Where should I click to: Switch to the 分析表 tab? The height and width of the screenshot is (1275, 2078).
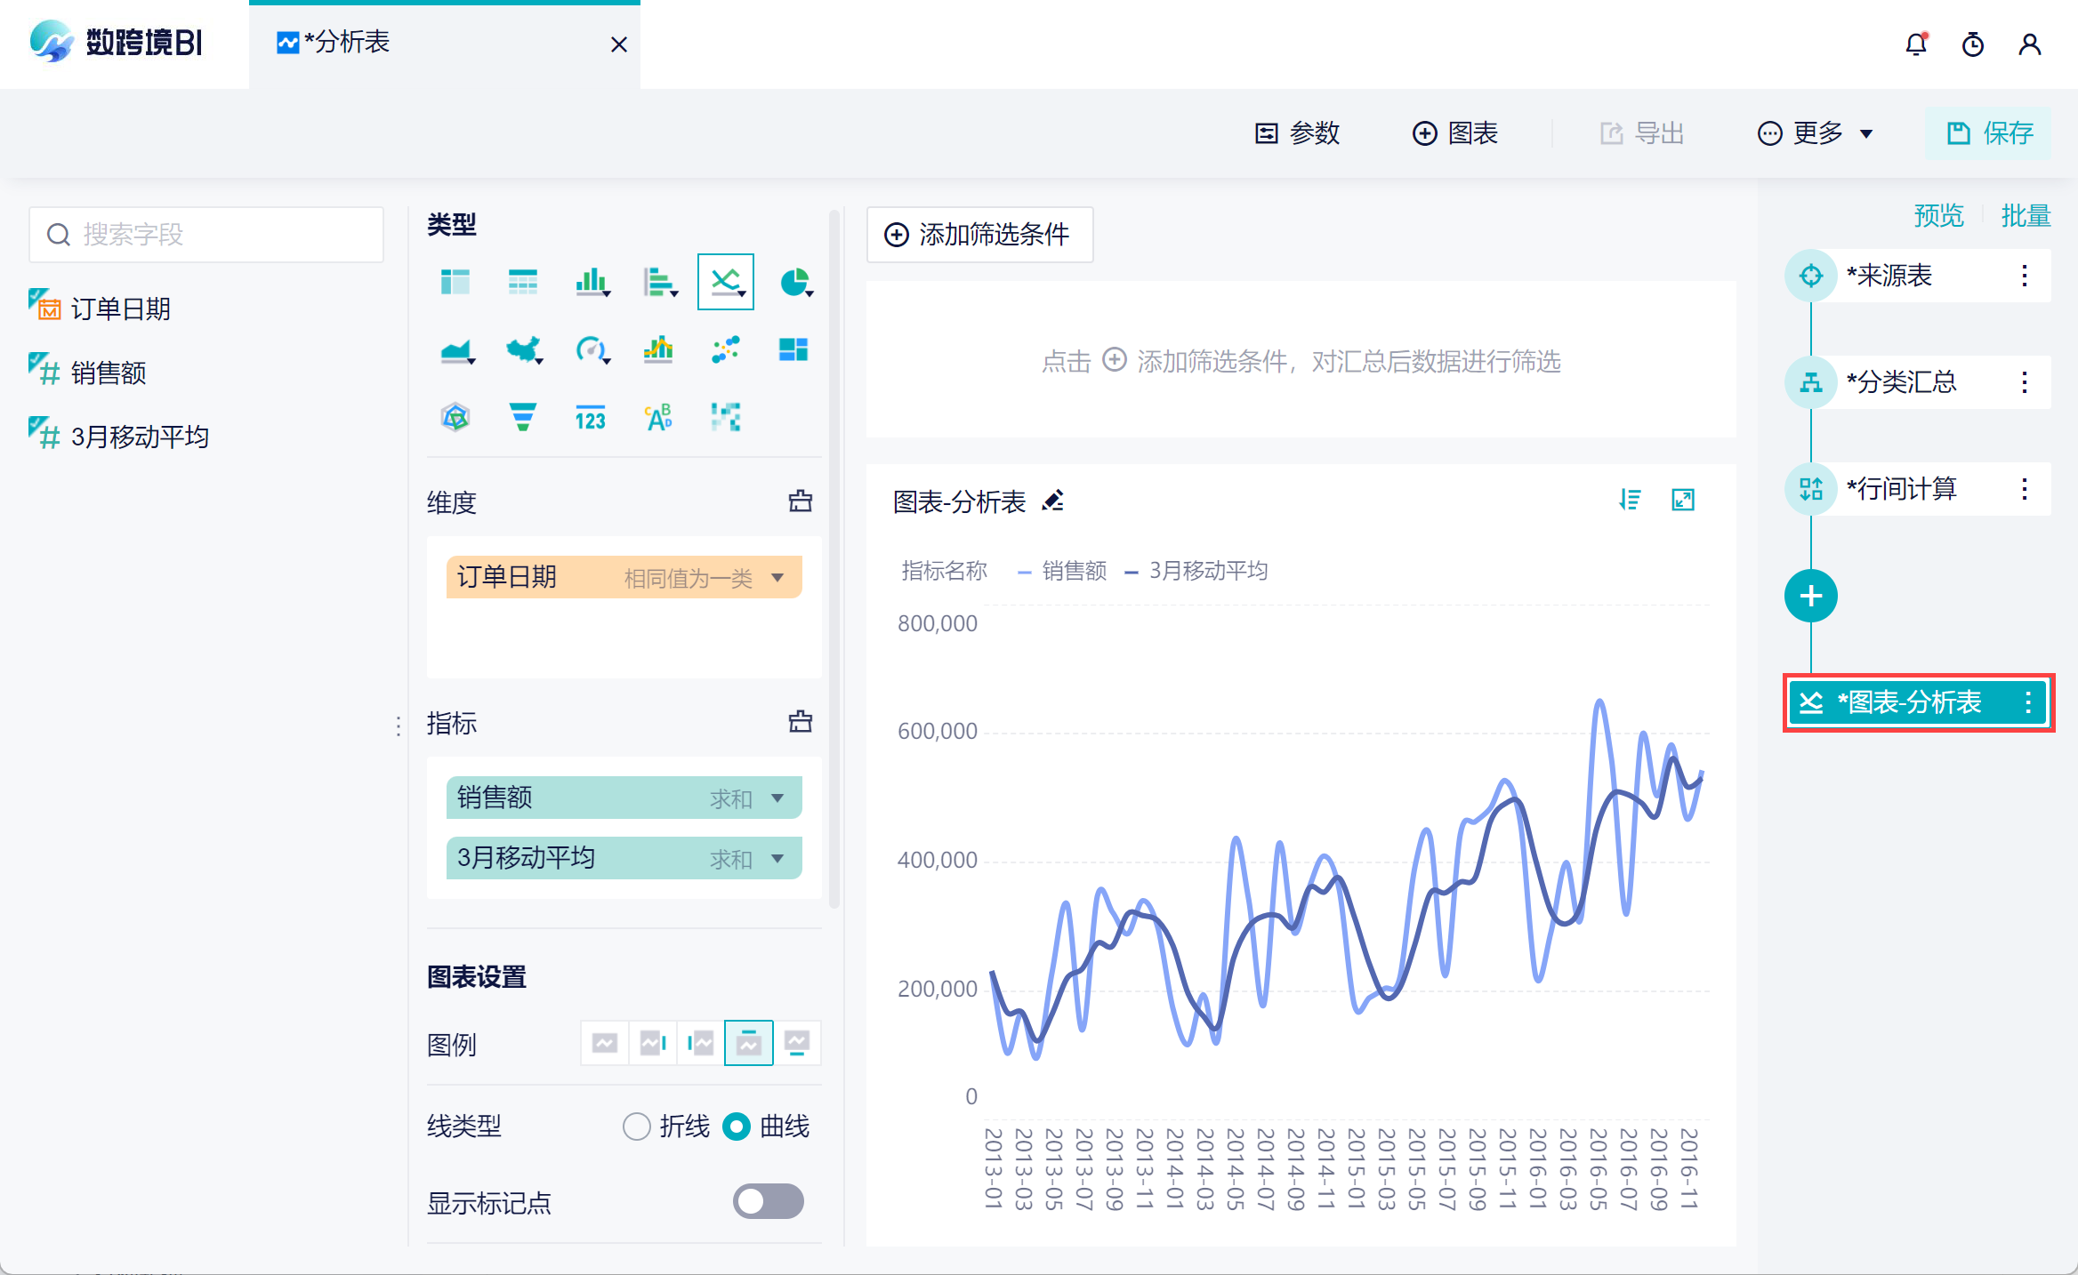click(x=347, y=43)
